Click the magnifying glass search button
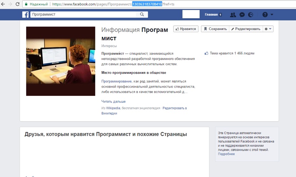 coord(142,14)
